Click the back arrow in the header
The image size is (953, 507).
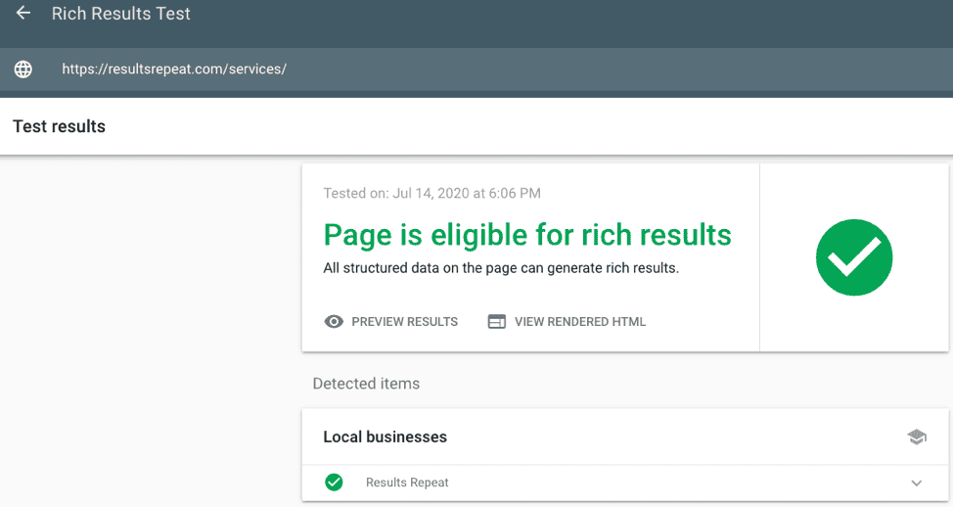tap(23, 14)
